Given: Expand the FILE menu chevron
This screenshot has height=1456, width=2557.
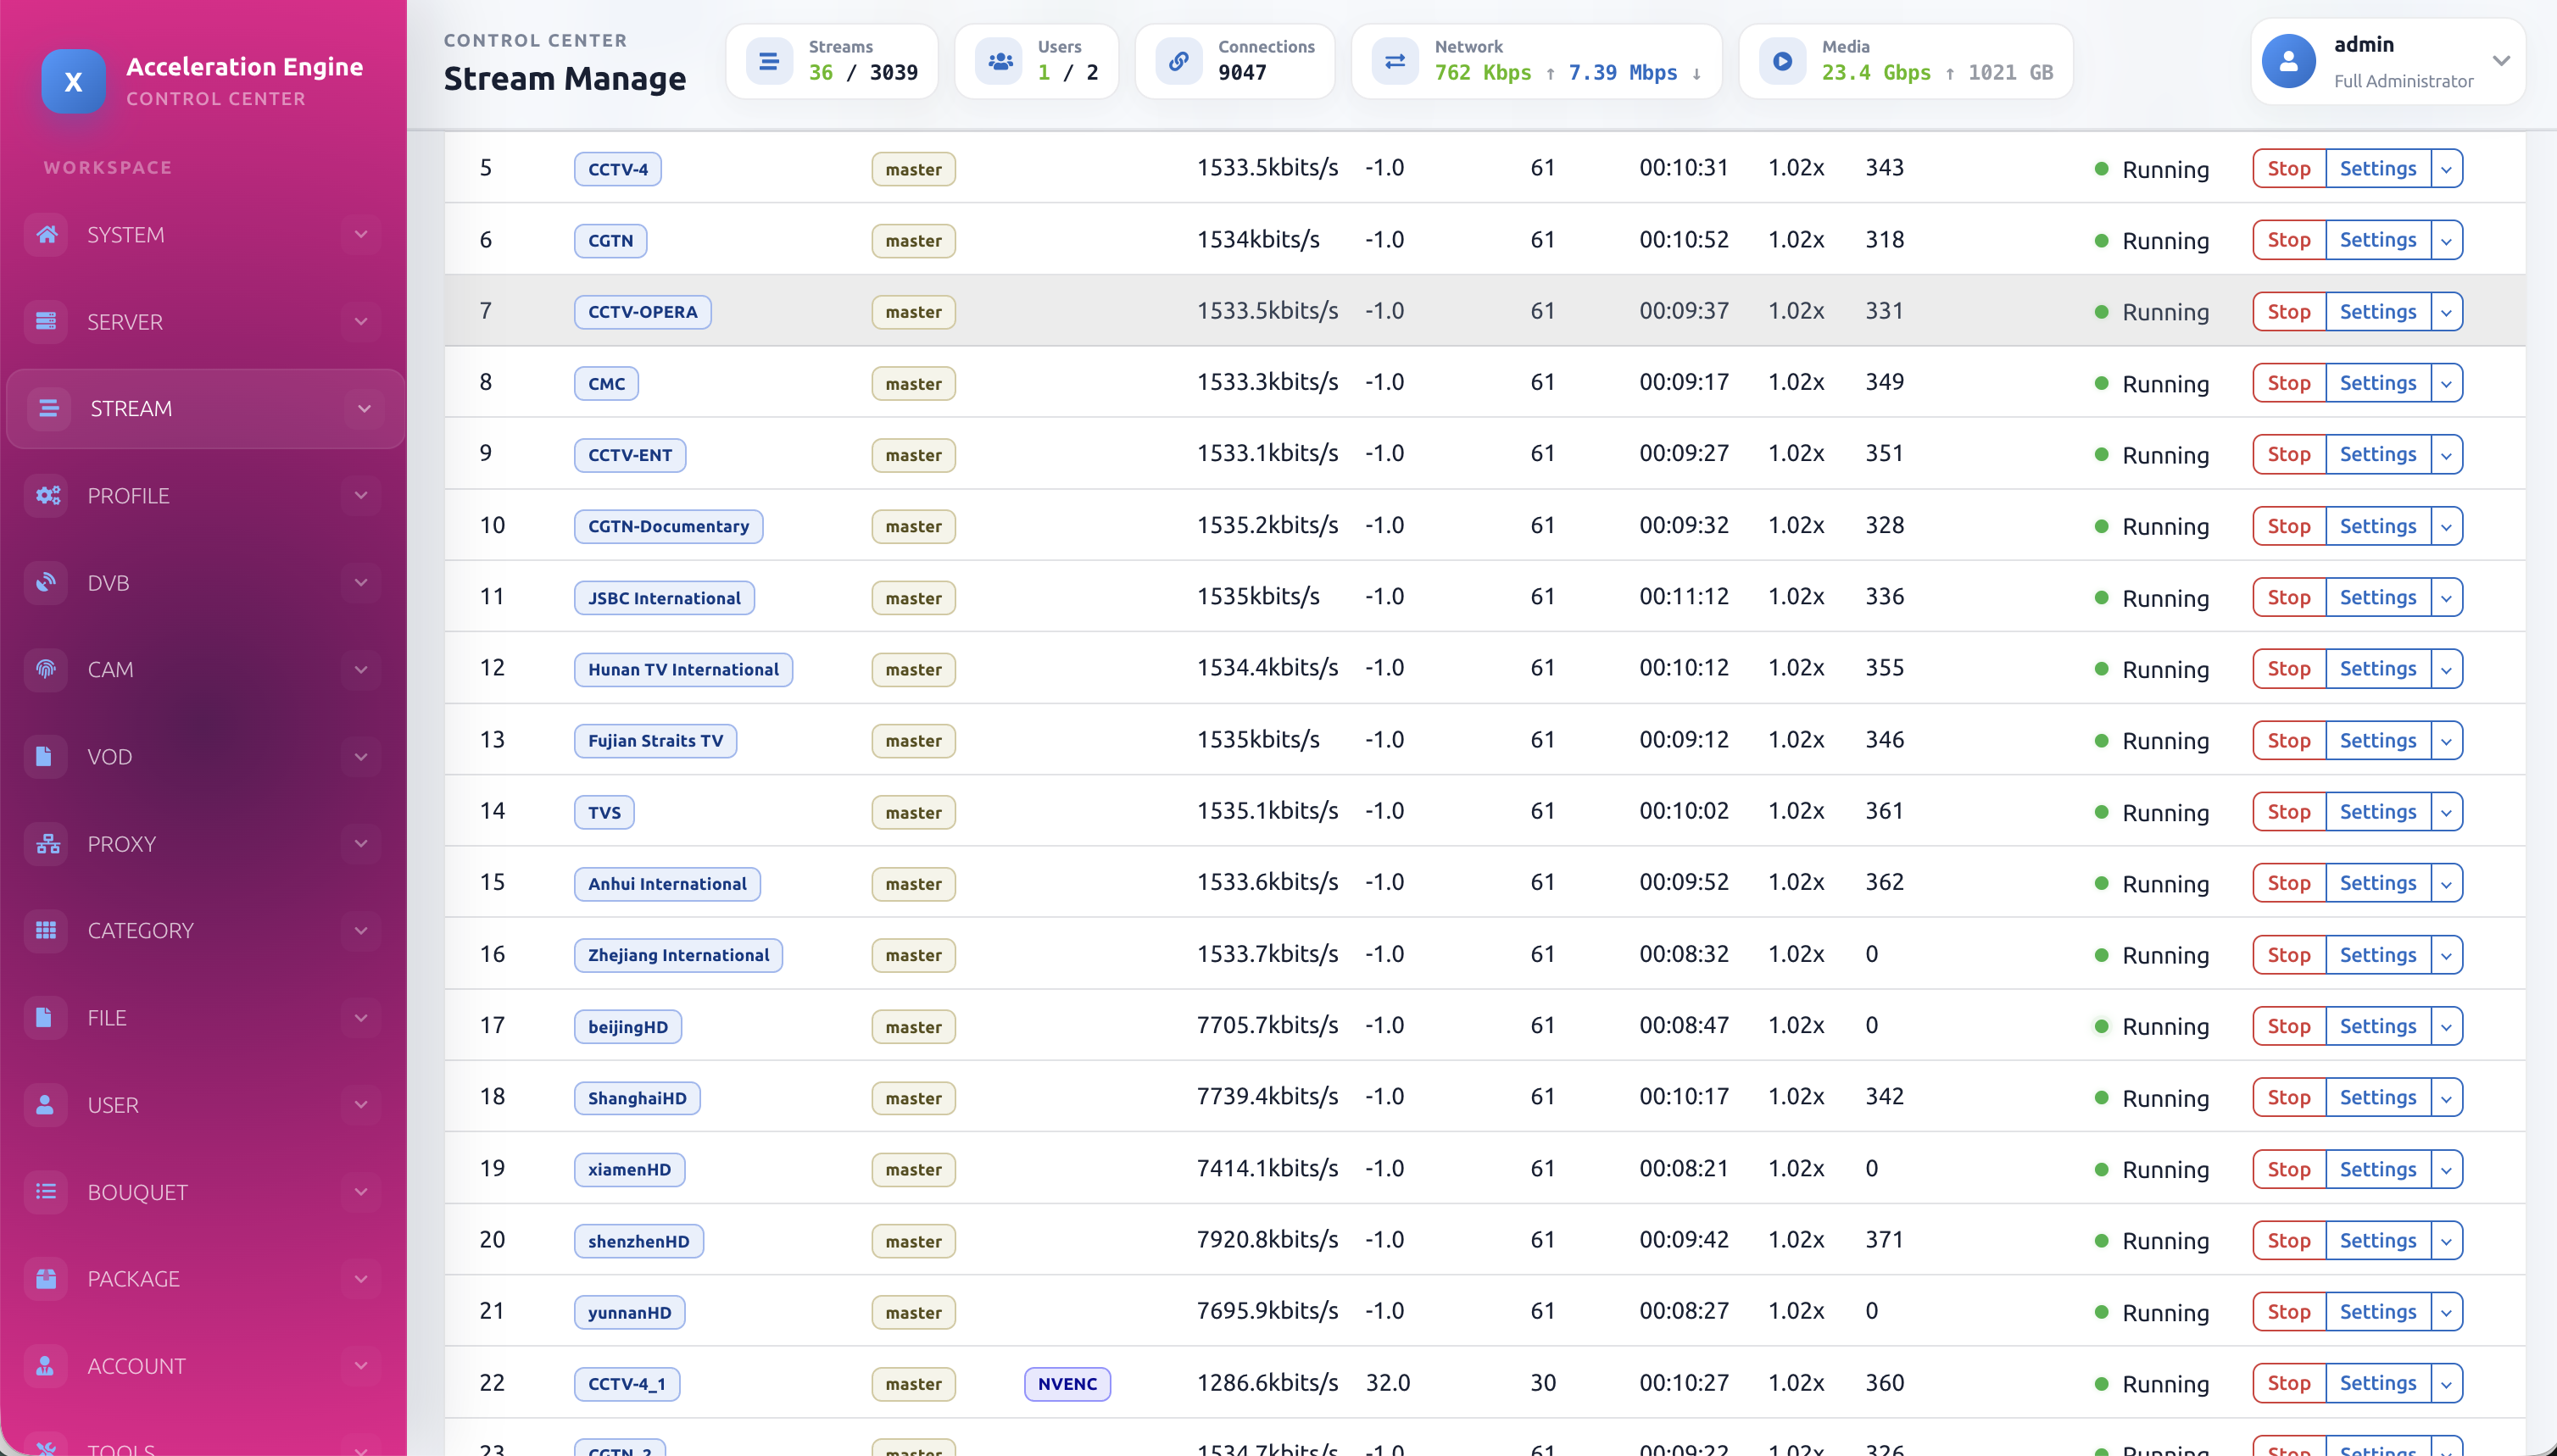Looking at the screenshot, I should (x=361, y=1017).
